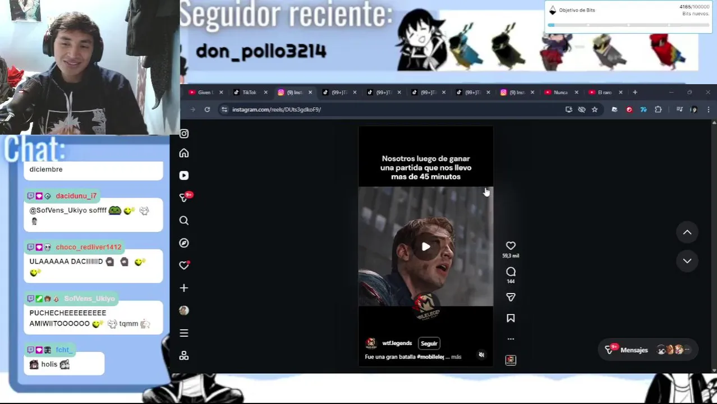Open sidebar Messages icon with 9+ badge
Viewport: 717px width, 404px height.
pyautogui.click(x=185, y=197)
